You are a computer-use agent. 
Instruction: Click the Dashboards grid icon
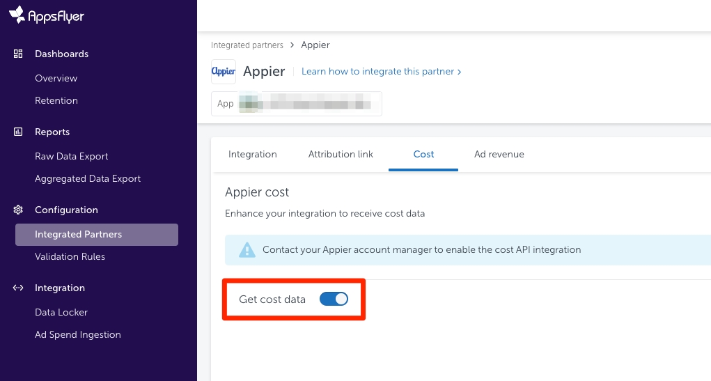tap(19, 54)
